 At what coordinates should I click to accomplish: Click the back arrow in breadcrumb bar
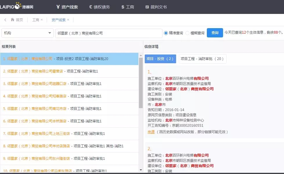pyautogui.click(x=5, y=20)
